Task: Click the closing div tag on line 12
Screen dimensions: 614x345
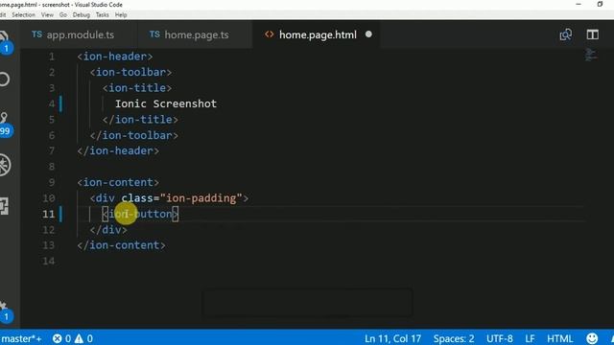Action: pos(108,230)
